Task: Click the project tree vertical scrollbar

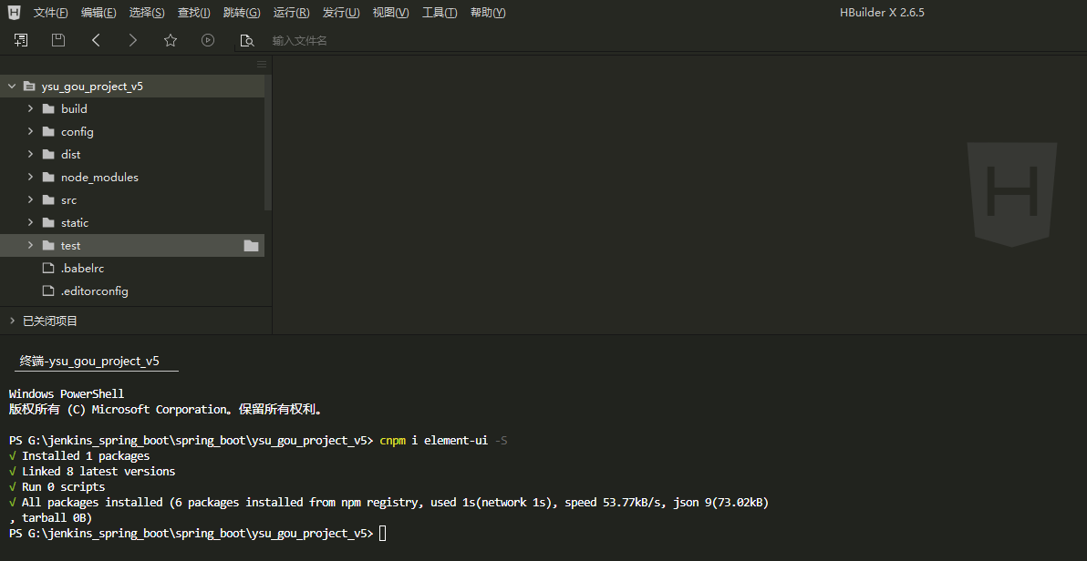Action: tap(268, 142)
